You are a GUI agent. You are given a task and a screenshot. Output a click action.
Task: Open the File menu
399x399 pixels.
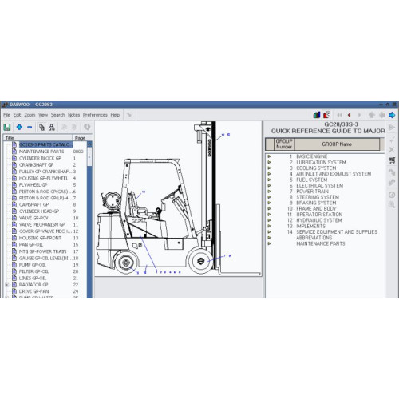pos(6,115)
